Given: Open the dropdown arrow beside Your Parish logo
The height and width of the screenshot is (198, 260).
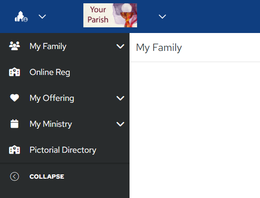Looking at the screenshot, I should click(x=162, y=16).
